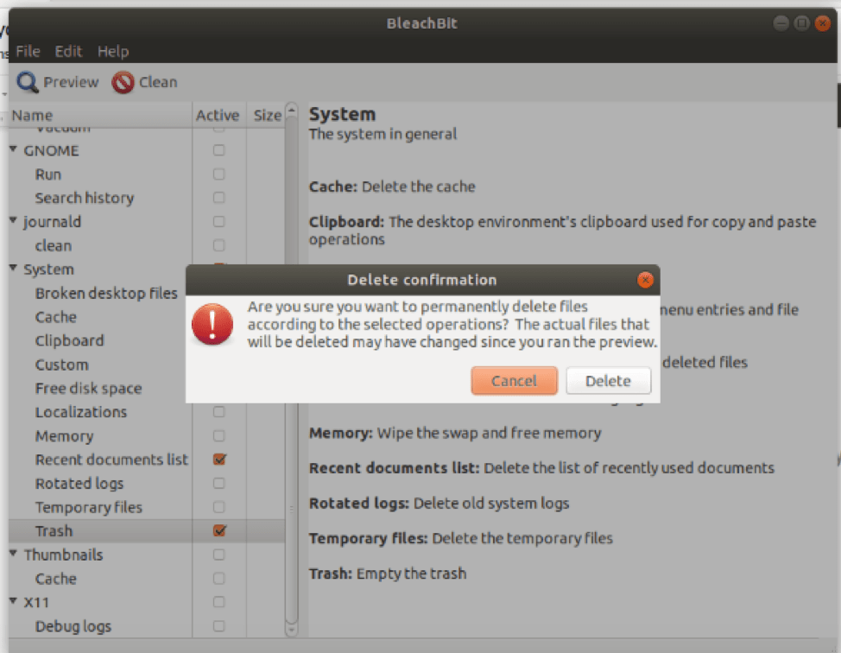
Task: Click the Preview magnifier icon
Action: point(28,82)
